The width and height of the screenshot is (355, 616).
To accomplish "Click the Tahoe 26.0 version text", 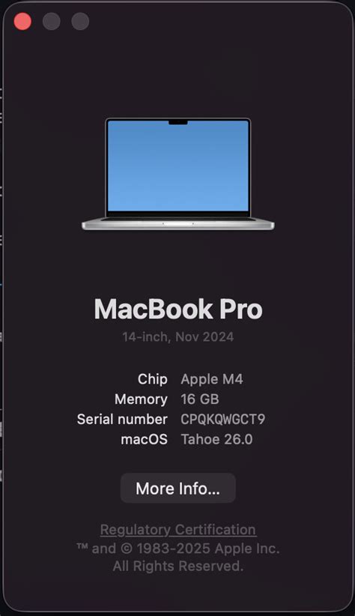I will pyautogui.click(x=216, y=439).
